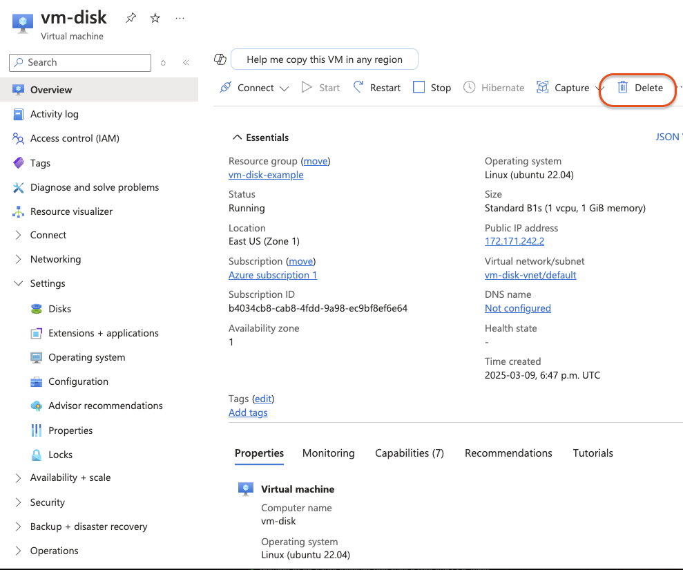
Task: Click Not configured DNS name link
Action: pyautogui.click(x=518, y=308)
